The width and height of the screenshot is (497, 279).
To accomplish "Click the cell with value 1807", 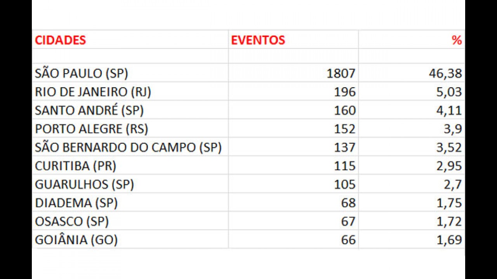I will 294,73.
